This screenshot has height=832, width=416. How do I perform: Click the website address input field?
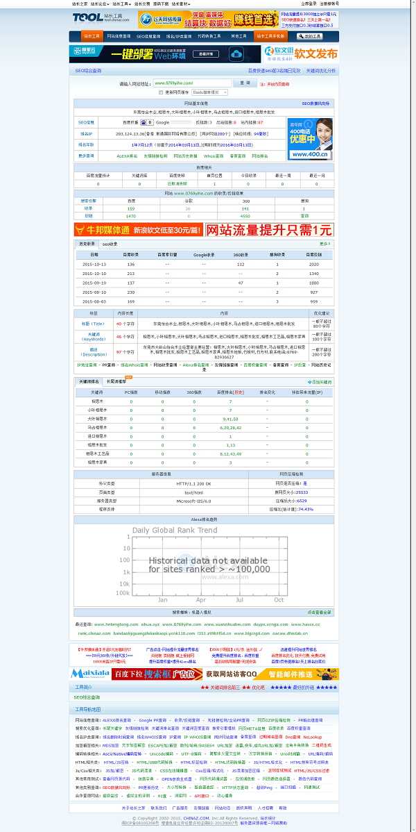coord(191,83)
